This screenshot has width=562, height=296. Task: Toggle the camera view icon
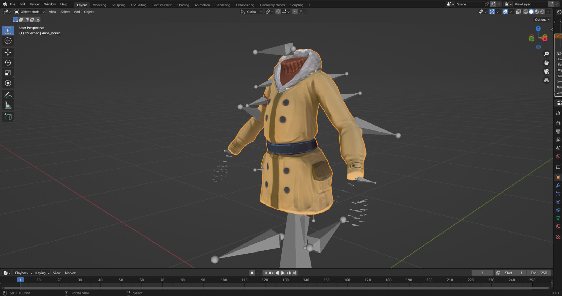[x=547, y=71]
